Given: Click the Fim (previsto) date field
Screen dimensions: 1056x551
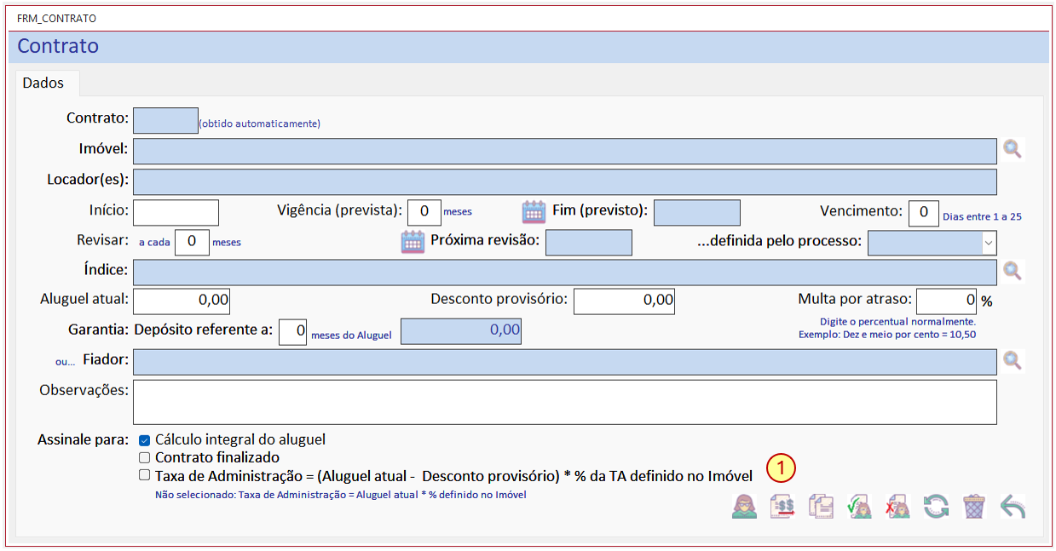Looking at the screenshot, I should click(697, 212).
